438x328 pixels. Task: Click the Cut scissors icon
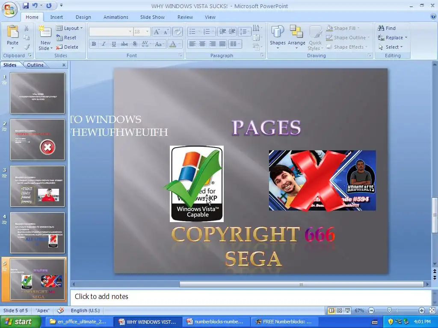(x=26, y=28)
